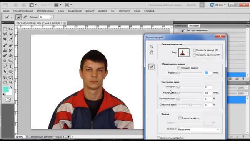Switch to the 'Навигатор' panel tab
The width and height of the screenshot is (250, 141).
click(x=181, y=26)
